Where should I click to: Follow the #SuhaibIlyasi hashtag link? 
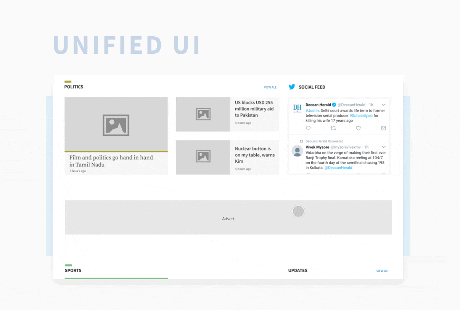[361, 116]
